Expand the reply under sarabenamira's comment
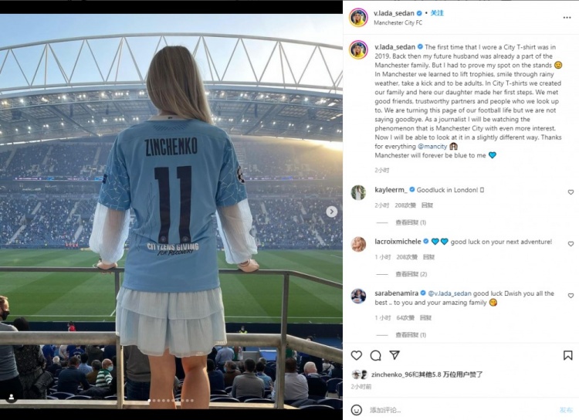Screen dimensions: 579x420 pos(411,334)
